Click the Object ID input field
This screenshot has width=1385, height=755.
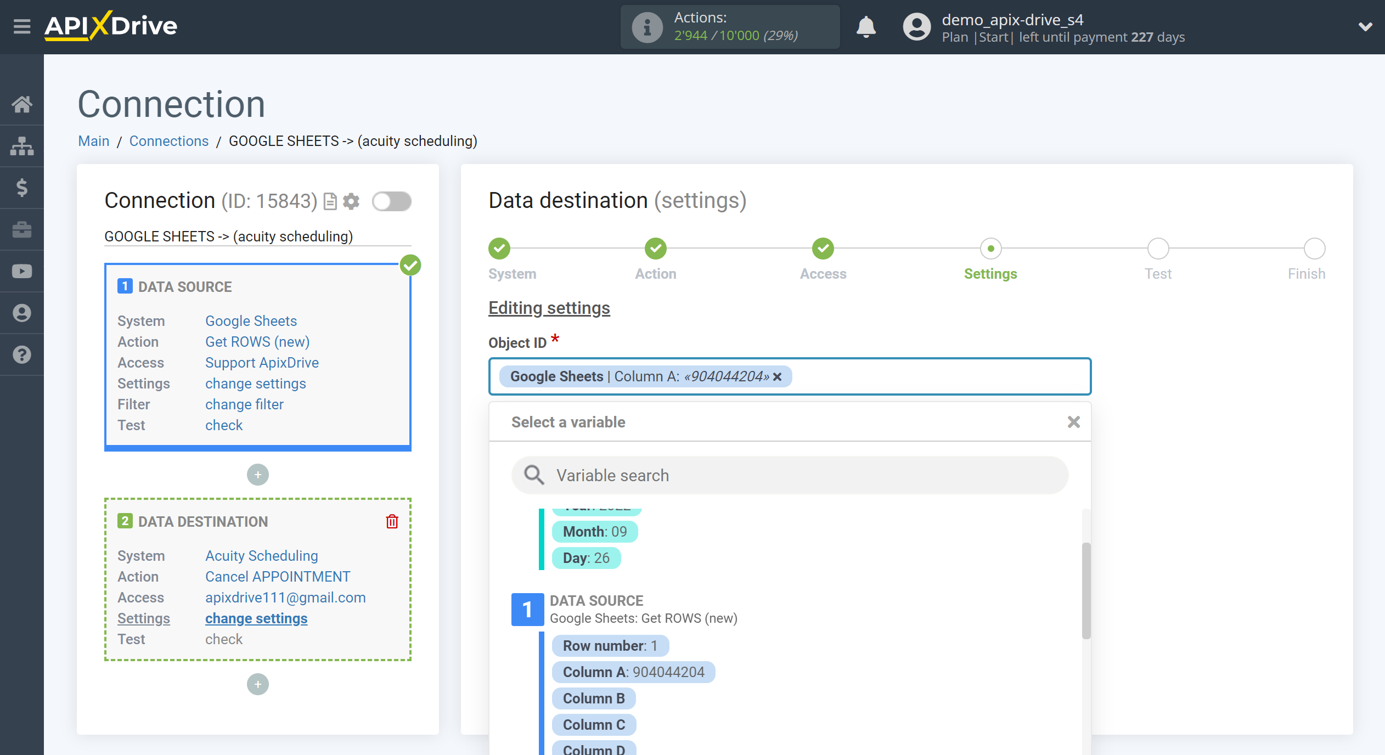[790, 376]
